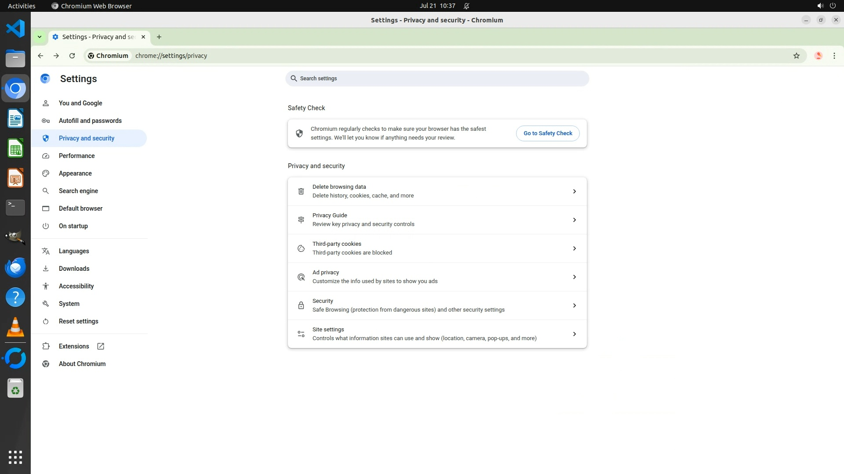Click the profile avatar icon
The width and height of the screenshot is (844, 474).
818,56
